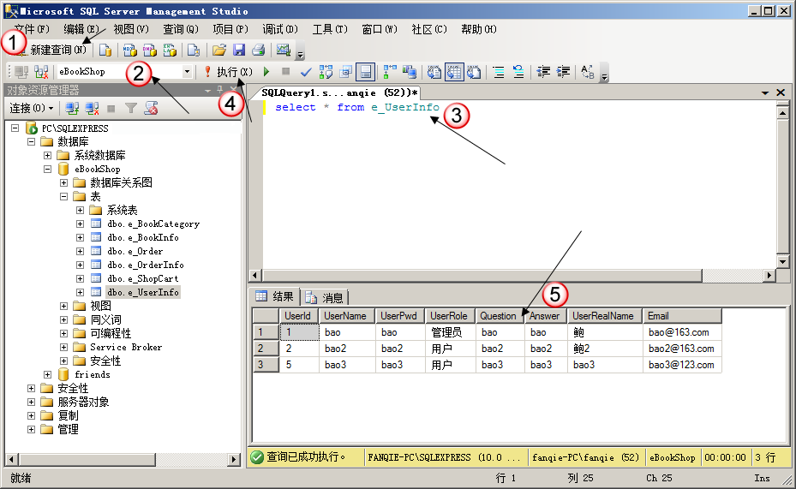The image size is (796, 489).
Task: Open the View (视图) menu
Action: [x=131, y=29]
